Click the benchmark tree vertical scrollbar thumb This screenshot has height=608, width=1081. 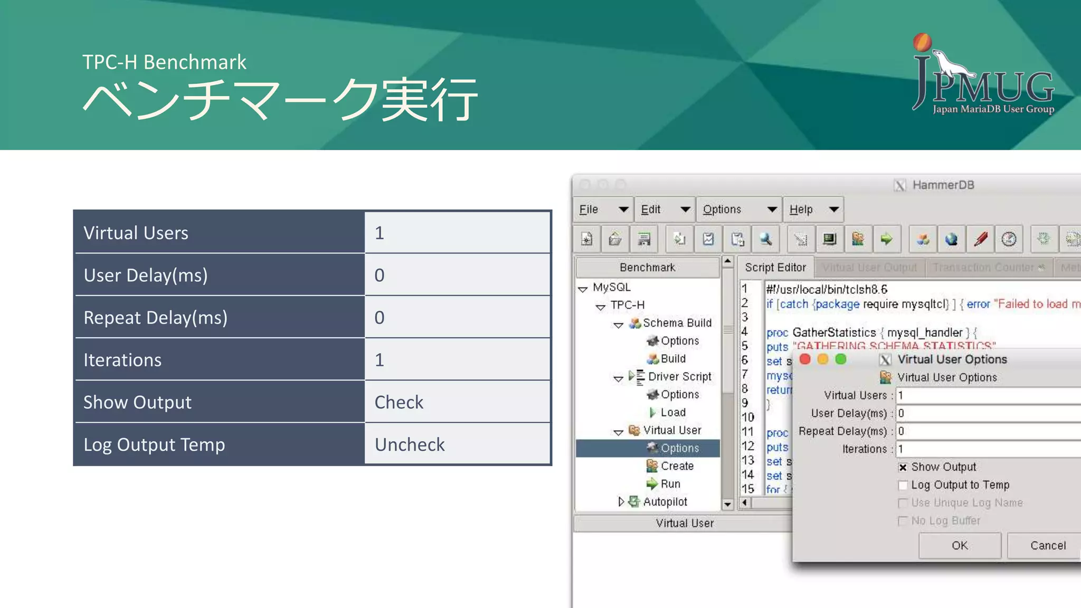(x=728, y=330)
